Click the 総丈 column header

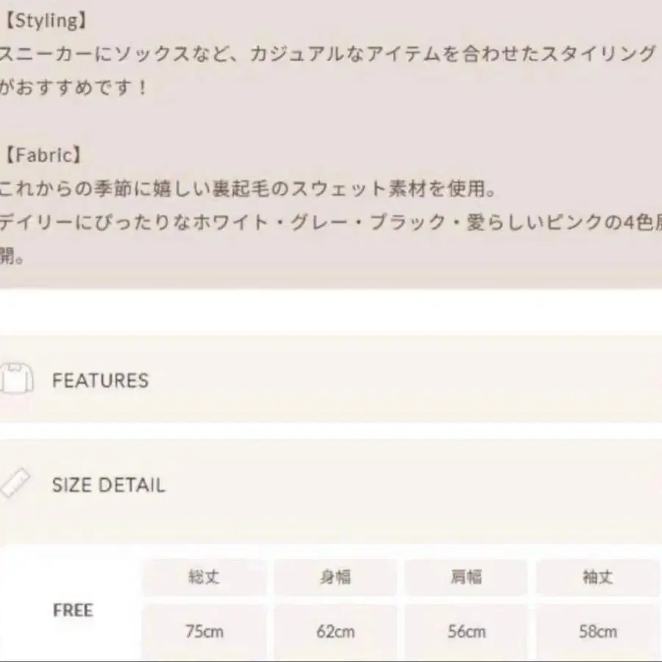(x=204, y=577)
